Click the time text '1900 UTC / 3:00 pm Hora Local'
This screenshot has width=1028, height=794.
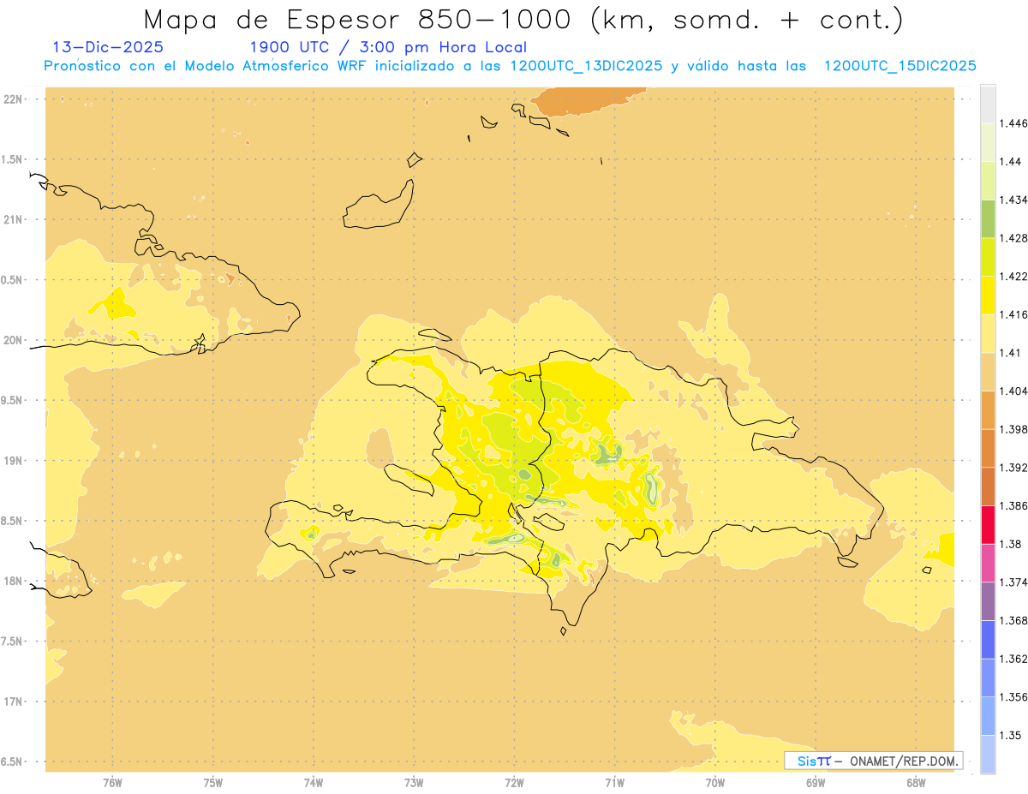[388, 47]
